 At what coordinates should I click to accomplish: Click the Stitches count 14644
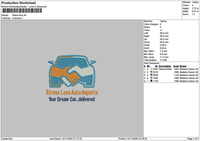(195, 2)
